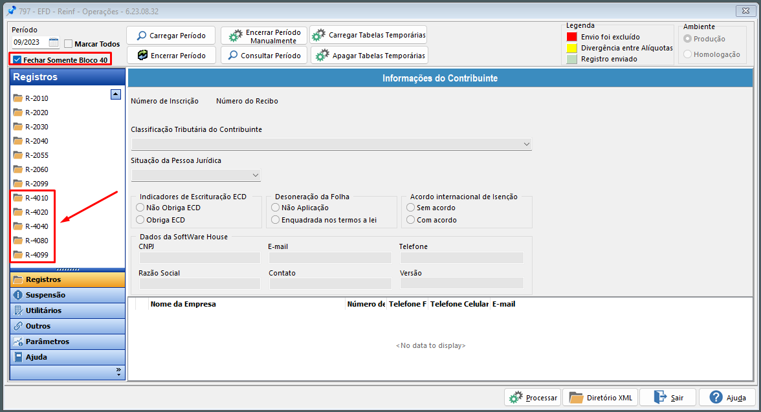Image resolution: width=761 pixels, height=412 pixels.
Task: Click the R-4010 folder icon
Action: pyautogui.click(x=18, y=197)
